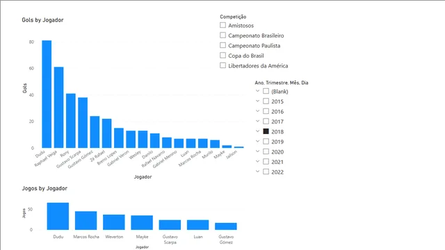The height and width of the screenshot is (250, 445).
Task: Check the Amistosos competition filter
Action: 222,25
